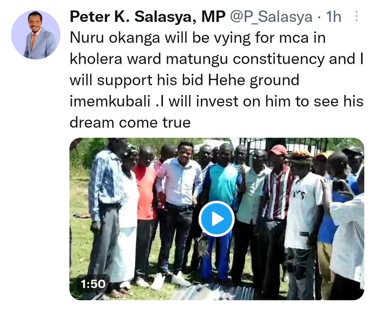
Task: Click the 1:50 video duration badge
Action: click(93, 284)
